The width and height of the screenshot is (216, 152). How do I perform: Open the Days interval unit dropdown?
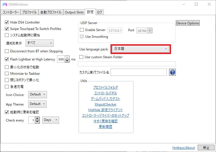(x=51, y=120)
